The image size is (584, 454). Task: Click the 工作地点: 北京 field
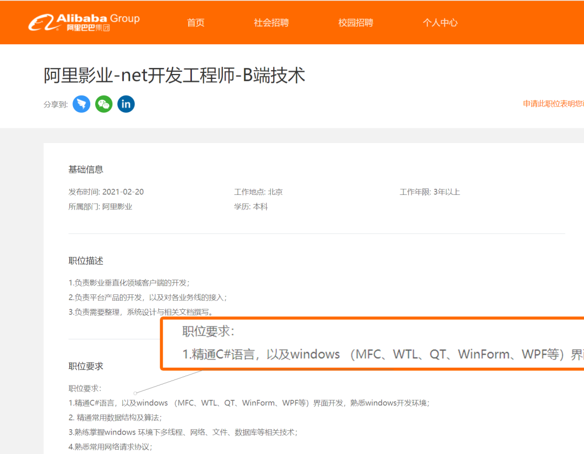point(258,192)
